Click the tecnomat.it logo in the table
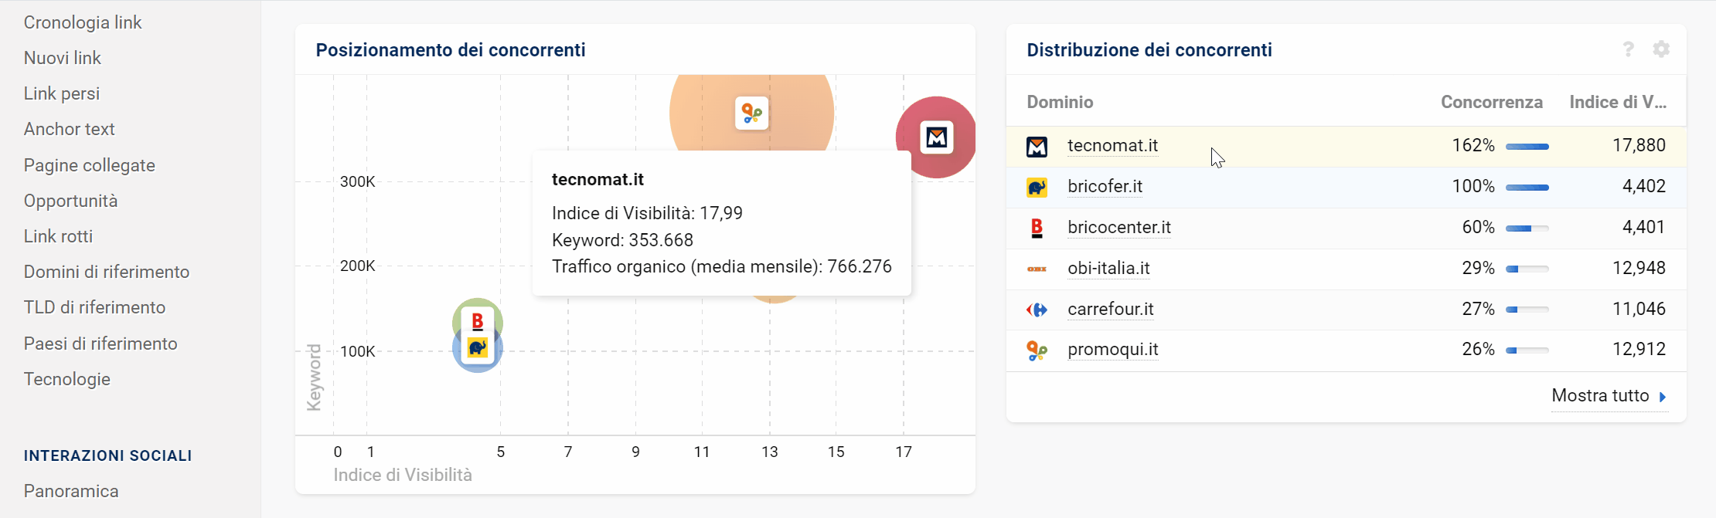Screen dimensions: 1716x518 click(x=1037, y=147)
